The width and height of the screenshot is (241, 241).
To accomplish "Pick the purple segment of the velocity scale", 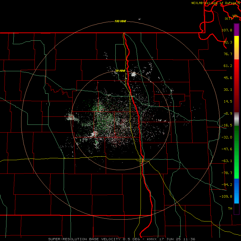I will click(x=236, y=30).
